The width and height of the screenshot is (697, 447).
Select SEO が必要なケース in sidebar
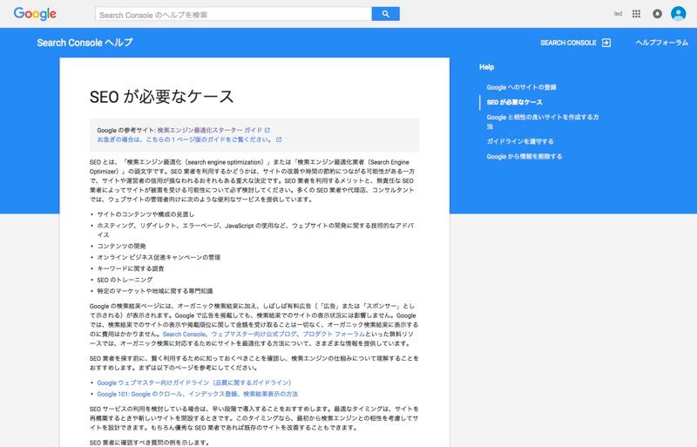click(x=514, y=102)
